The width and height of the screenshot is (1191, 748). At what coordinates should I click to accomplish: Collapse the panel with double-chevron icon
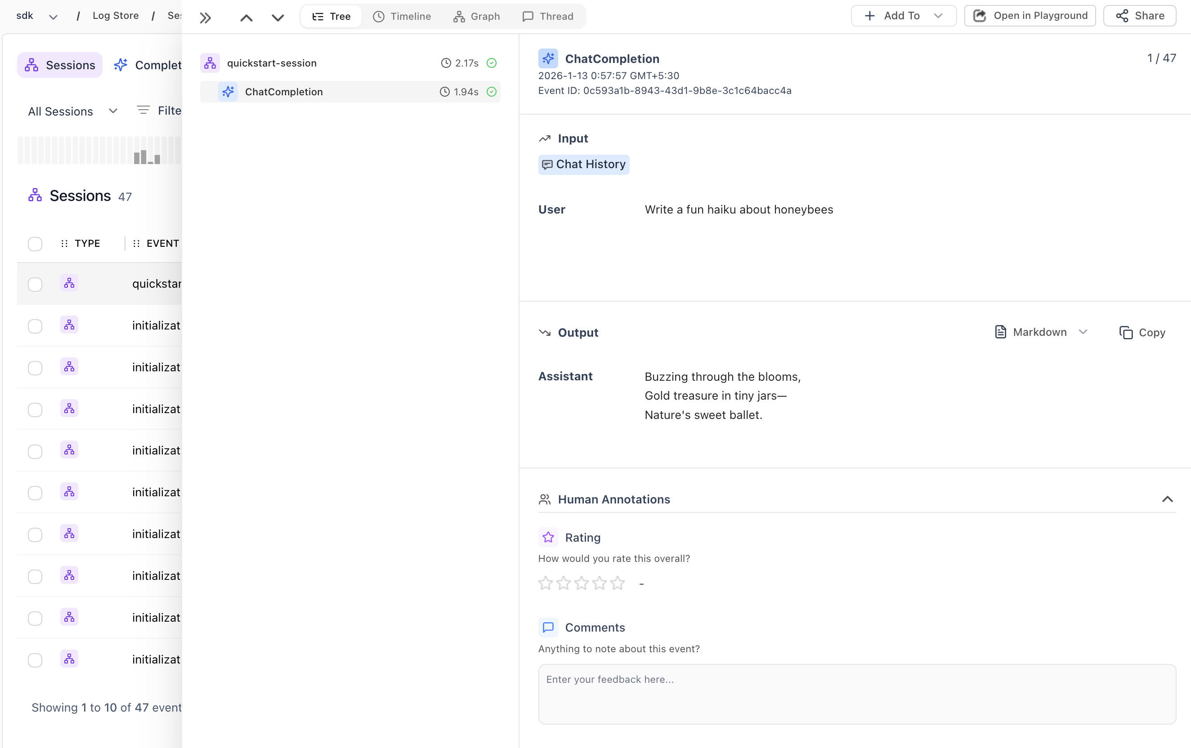pos(205,18)
